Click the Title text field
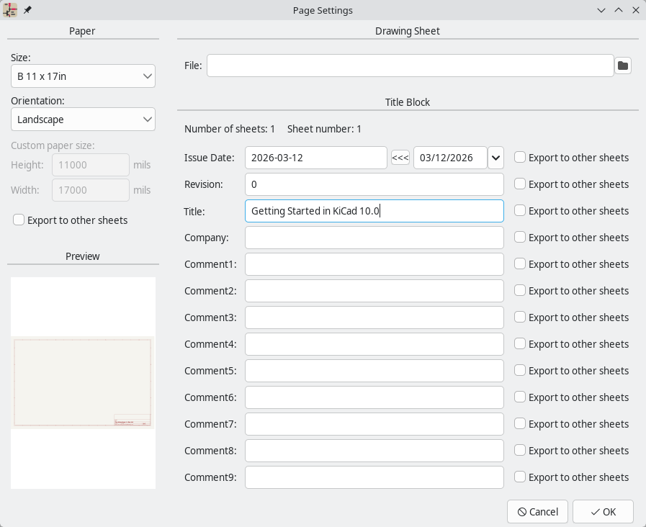Image resolution: width=646 pixels, height=527 pixels. (374, 211)
